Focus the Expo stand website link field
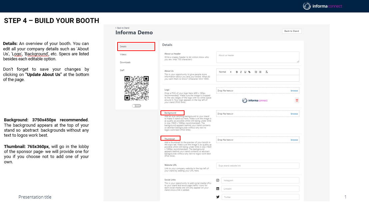Viewport: 369px width, 204px height. pos(257,166)
